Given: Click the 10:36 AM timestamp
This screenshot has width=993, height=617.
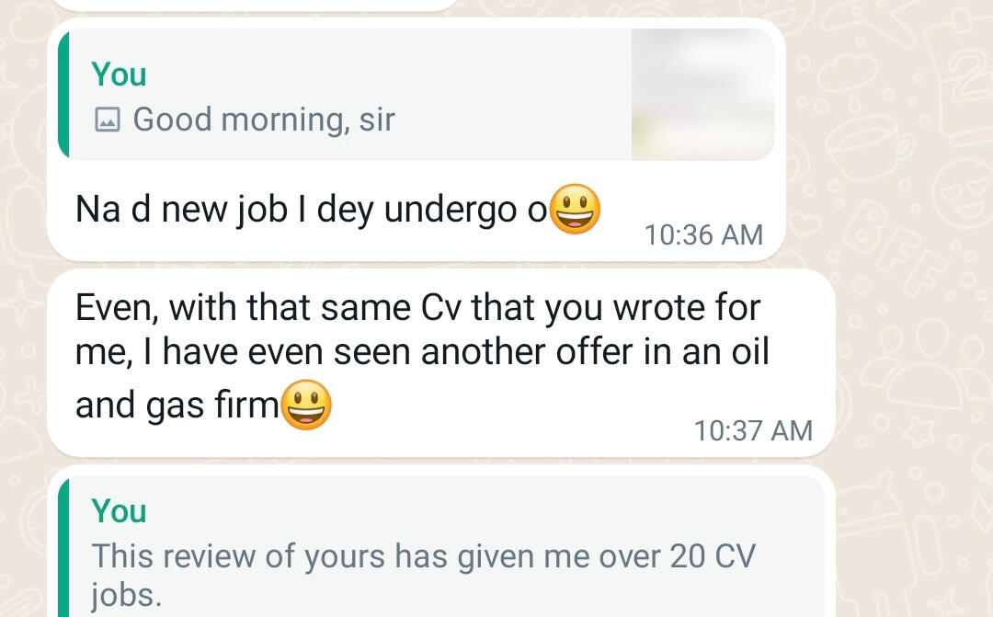Looking at the screenshot, I should [x=703, y=234].
